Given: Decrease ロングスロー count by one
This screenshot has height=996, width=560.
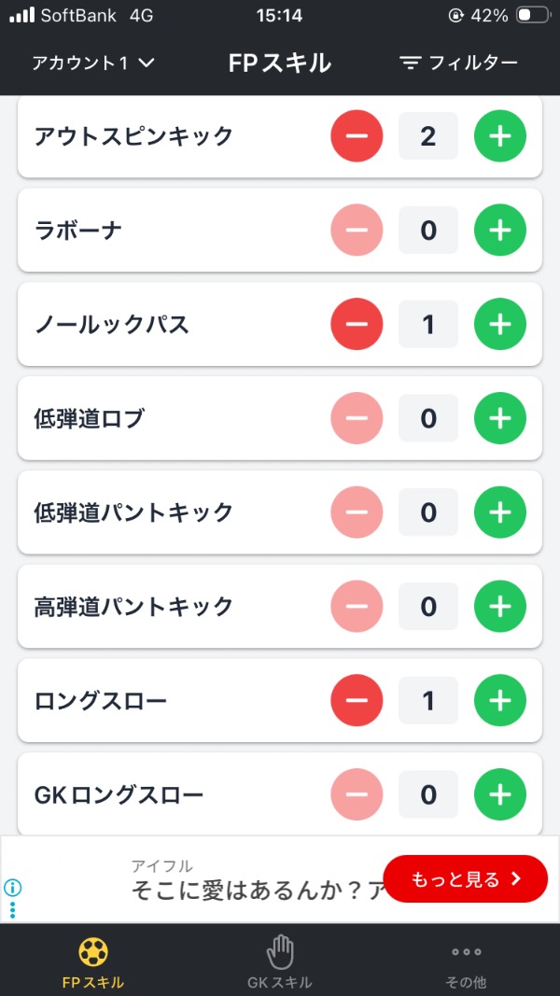Looking at the screenshot, I should [357, 700].
